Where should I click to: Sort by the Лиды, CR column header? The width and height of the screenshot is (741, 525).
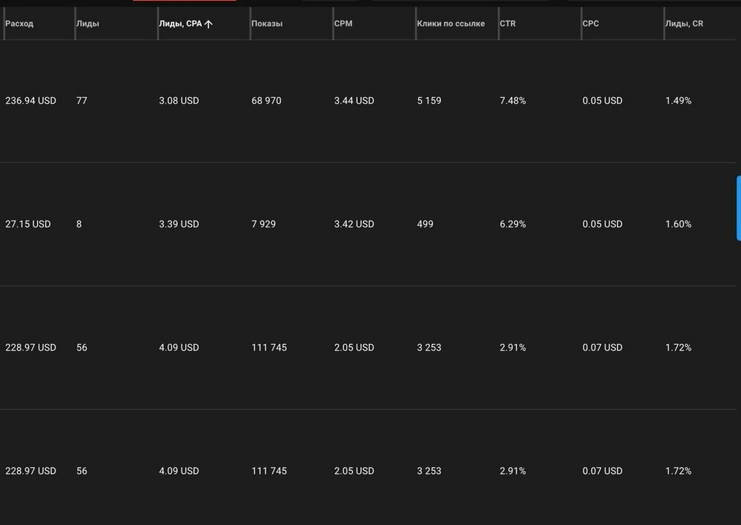point(684,24)
